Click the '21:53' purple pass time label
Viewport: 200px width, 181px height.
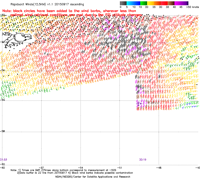click(x=4, y=160)
